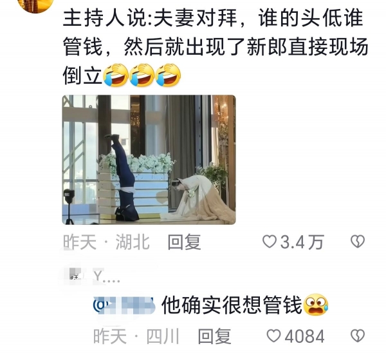Dislike the top comment with broken heart

pos(358,242)
